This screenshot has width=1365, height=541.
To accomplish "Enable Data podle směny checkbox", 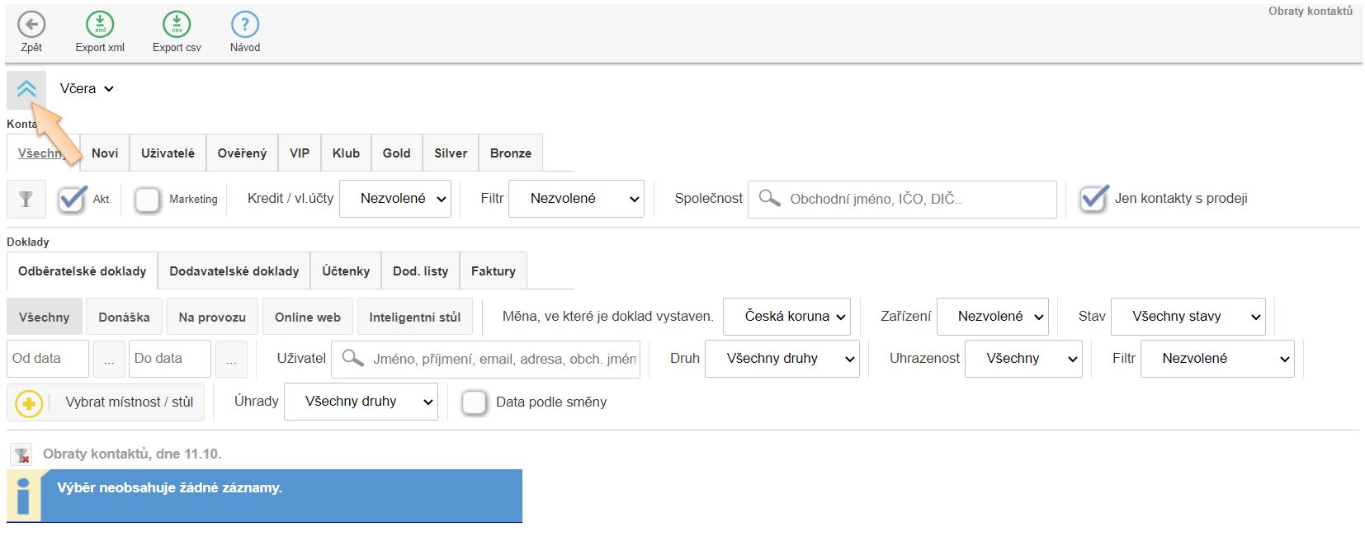I will 474,402.
